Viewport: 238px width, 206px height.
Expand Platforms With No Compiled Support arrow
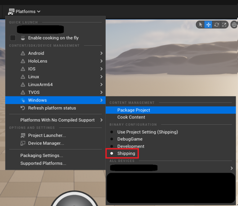(101, 120)
